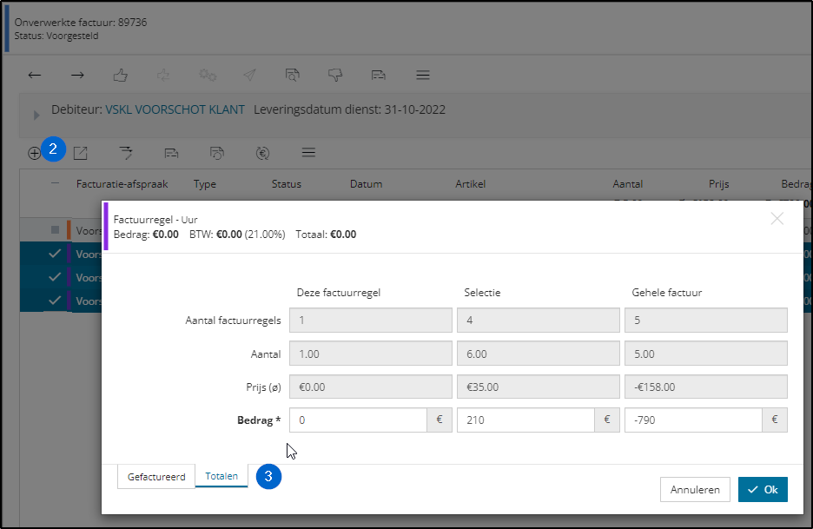
Task: Click the Leveringsdatum dienst 31-10-2022 text
Action: (349, 110)
